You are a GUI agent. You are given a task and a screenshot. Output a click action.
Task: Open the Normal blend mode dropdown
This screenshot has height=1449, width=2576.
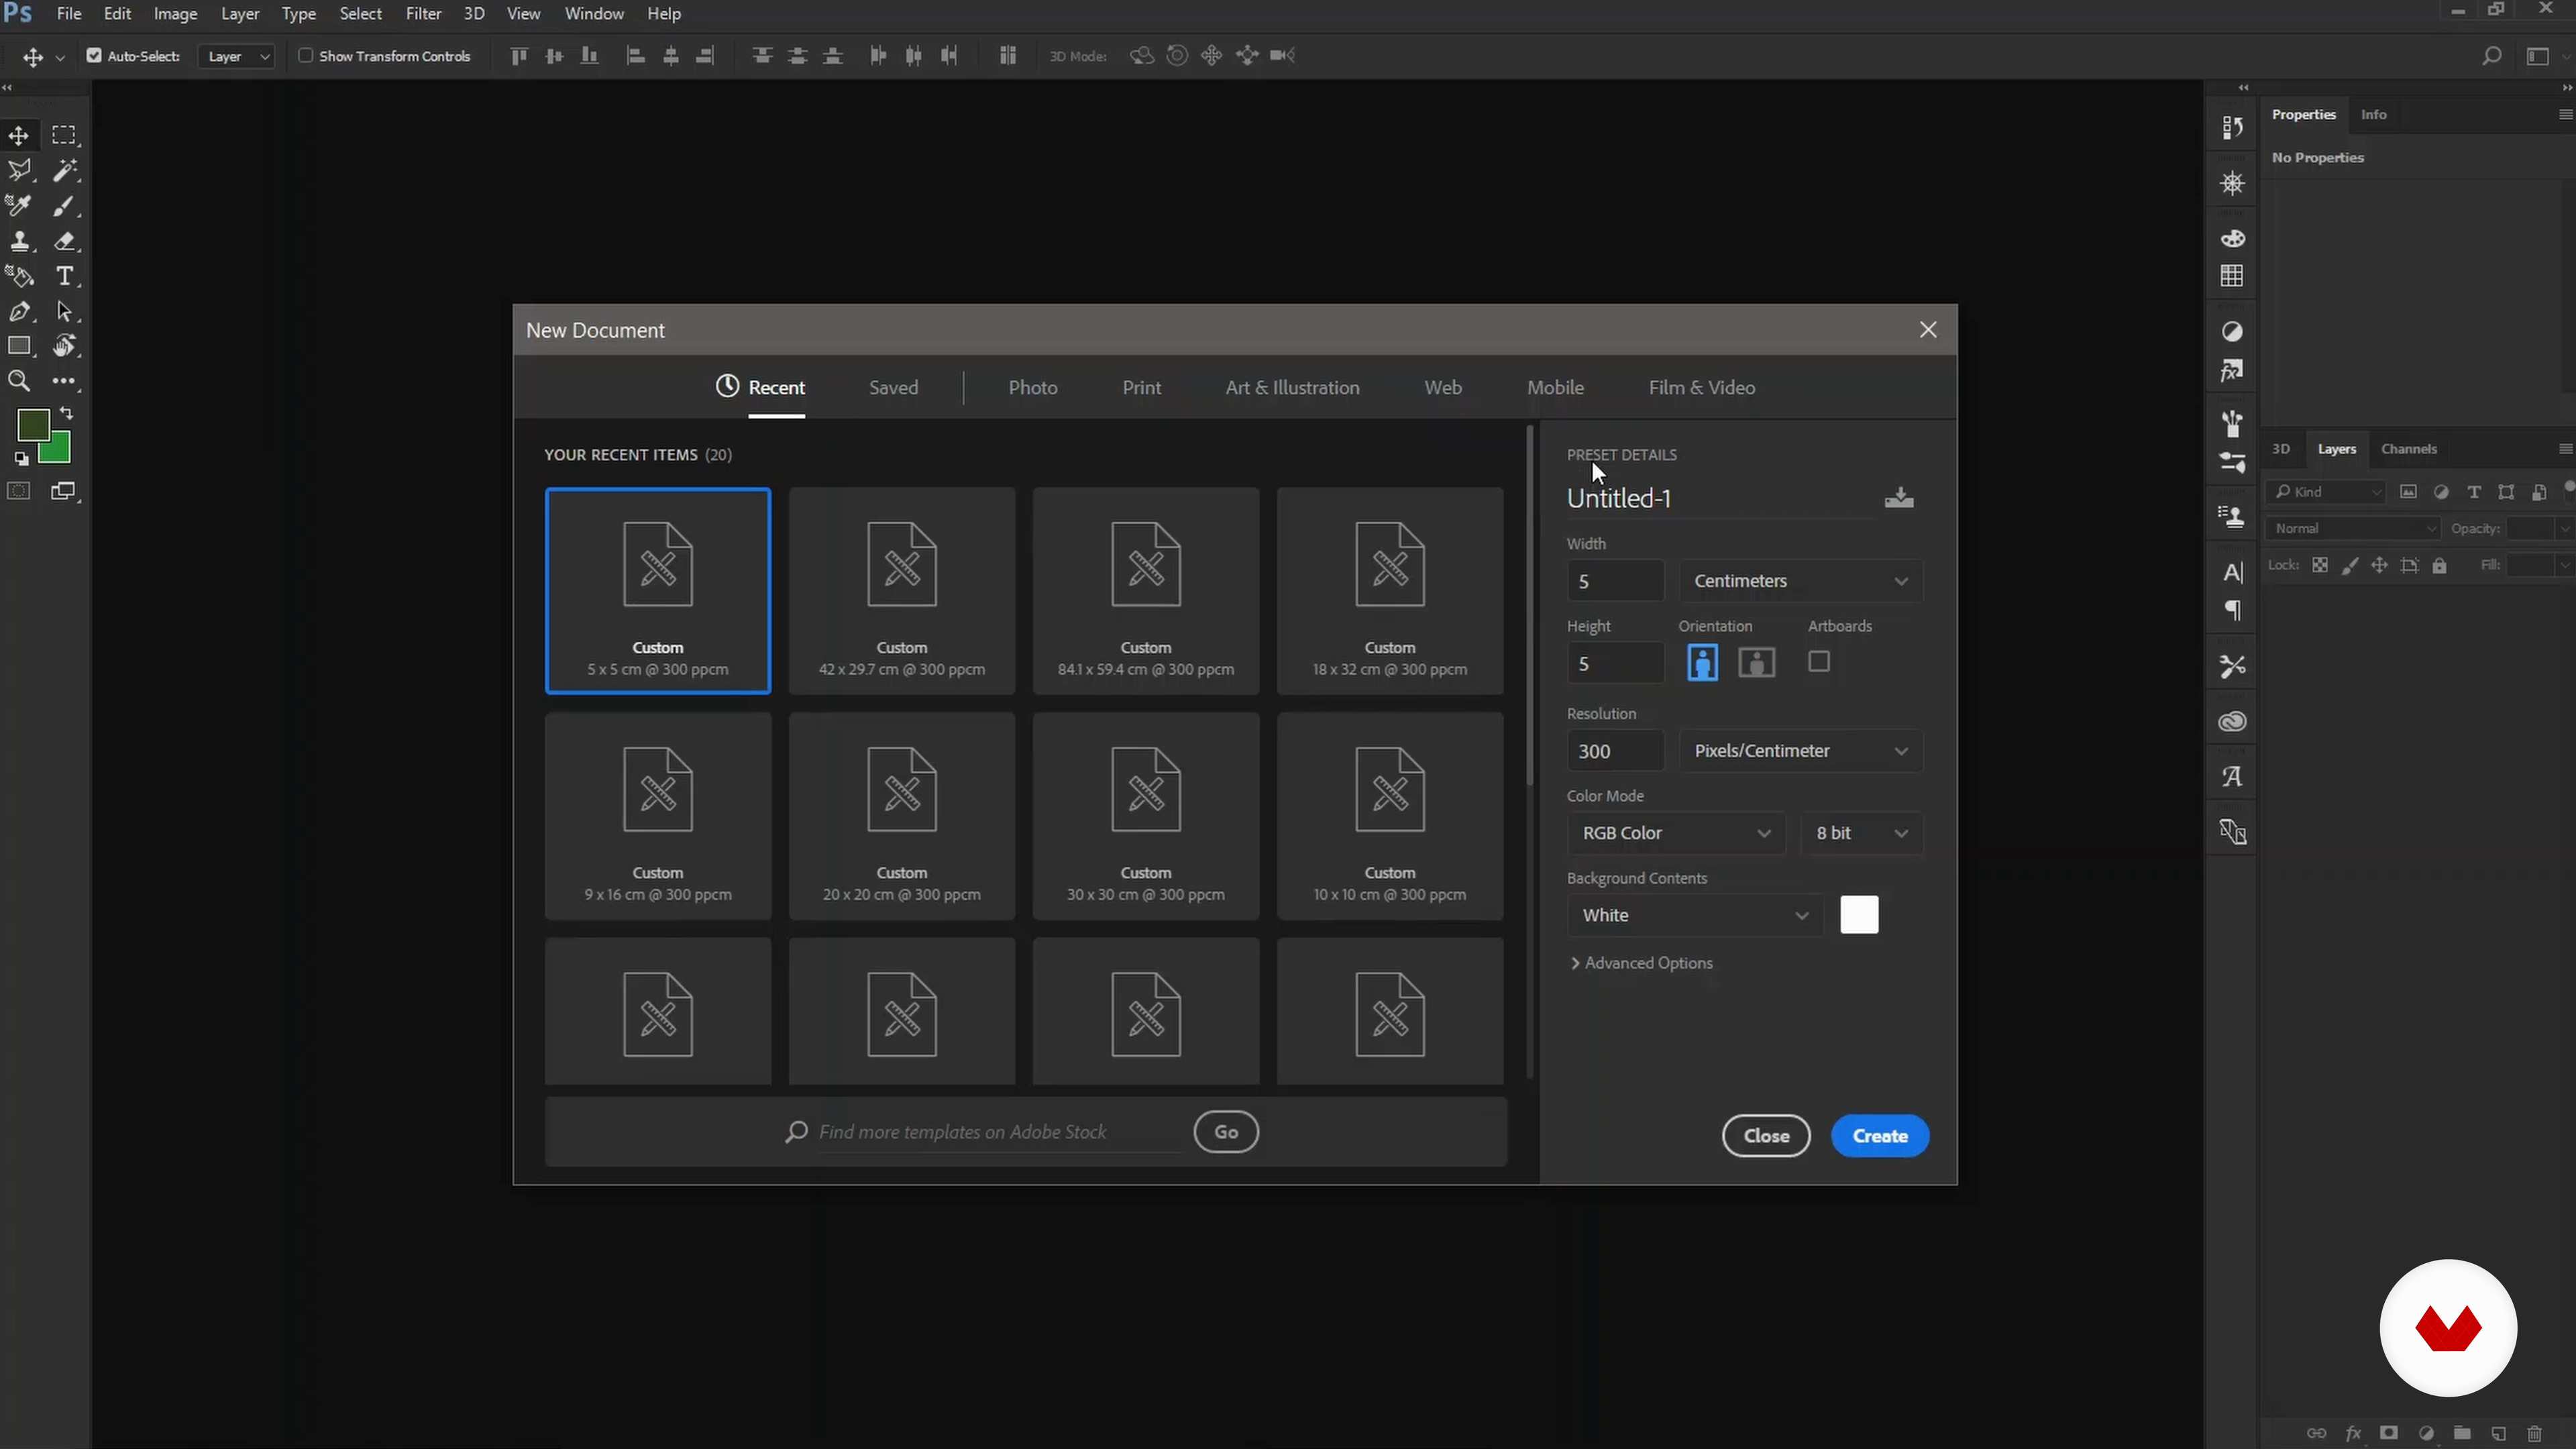click(x=2352, y=528)
